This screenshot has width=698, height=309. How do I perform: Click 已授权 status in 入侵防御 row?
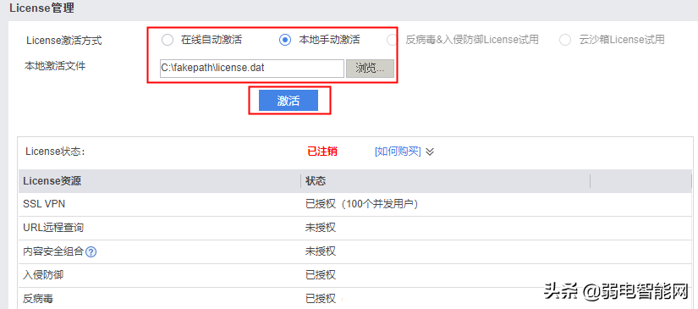320,275
